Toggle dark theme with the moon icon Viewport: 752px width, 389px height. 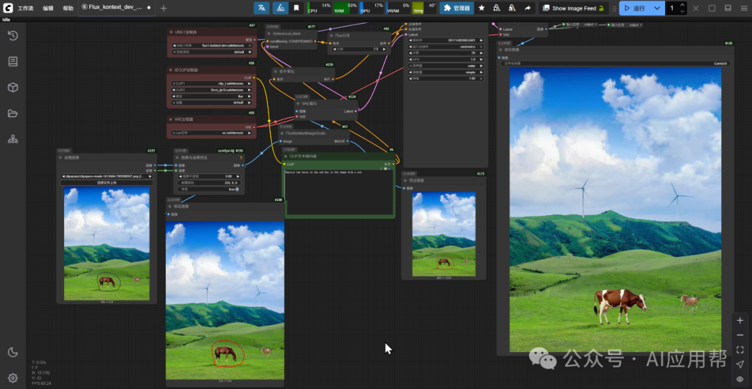[x=13, y=352]
